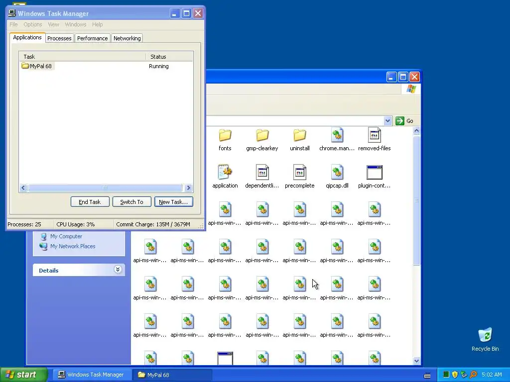Image resolution: width=510 pixels, height=382 pixels.
Task: Click the Recycle Bin desktop icon
Action: click(485, 335)
